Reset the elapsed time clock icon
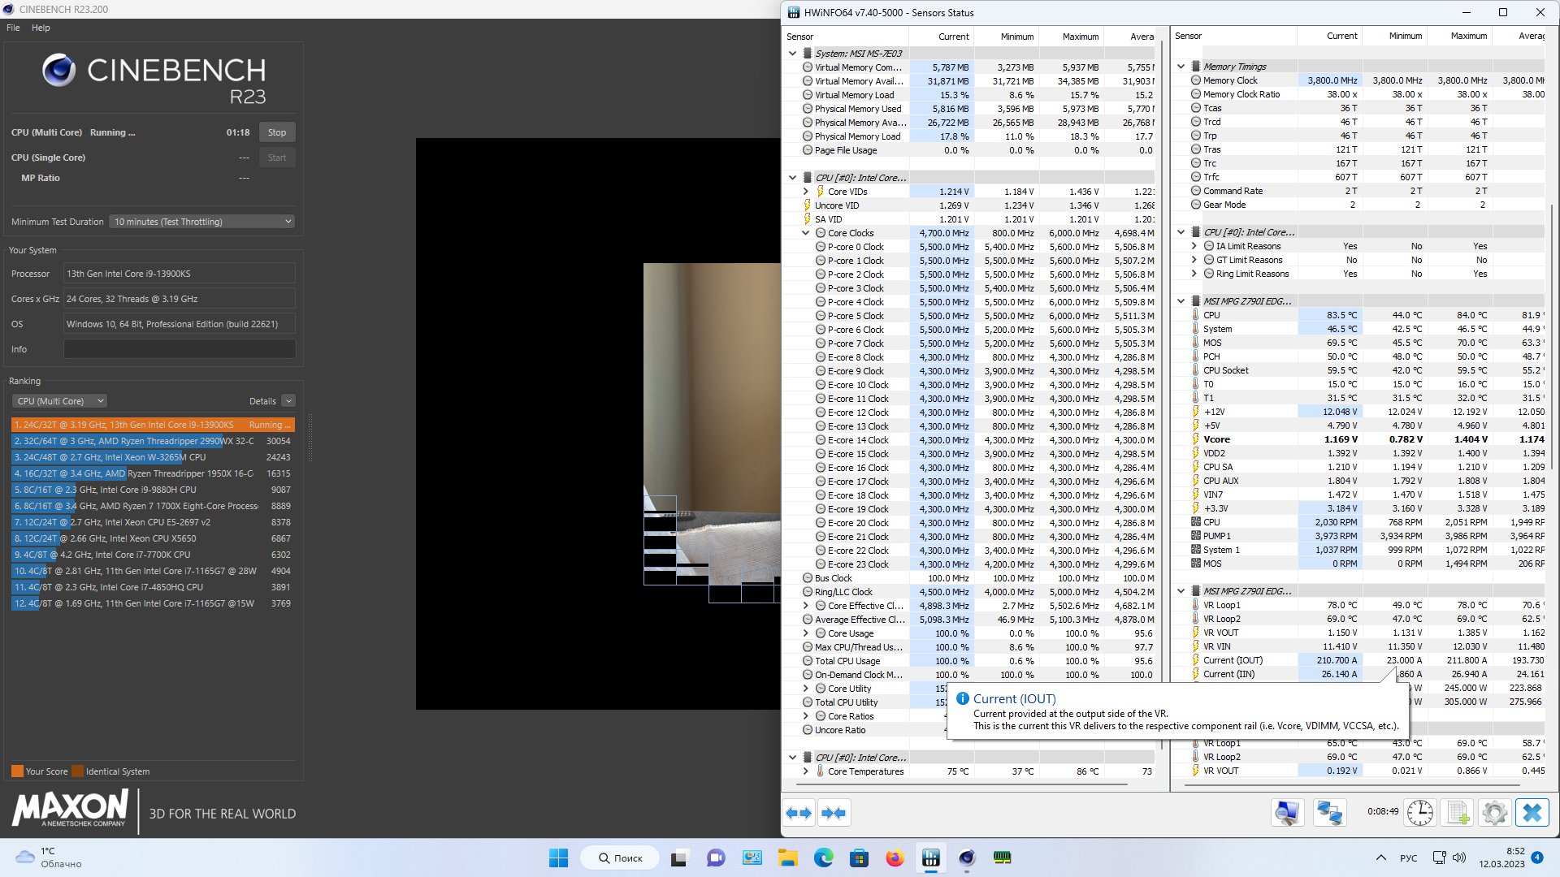 [1420, 813]
